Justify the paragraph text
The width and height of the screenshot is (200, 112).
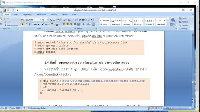(75, 24)
